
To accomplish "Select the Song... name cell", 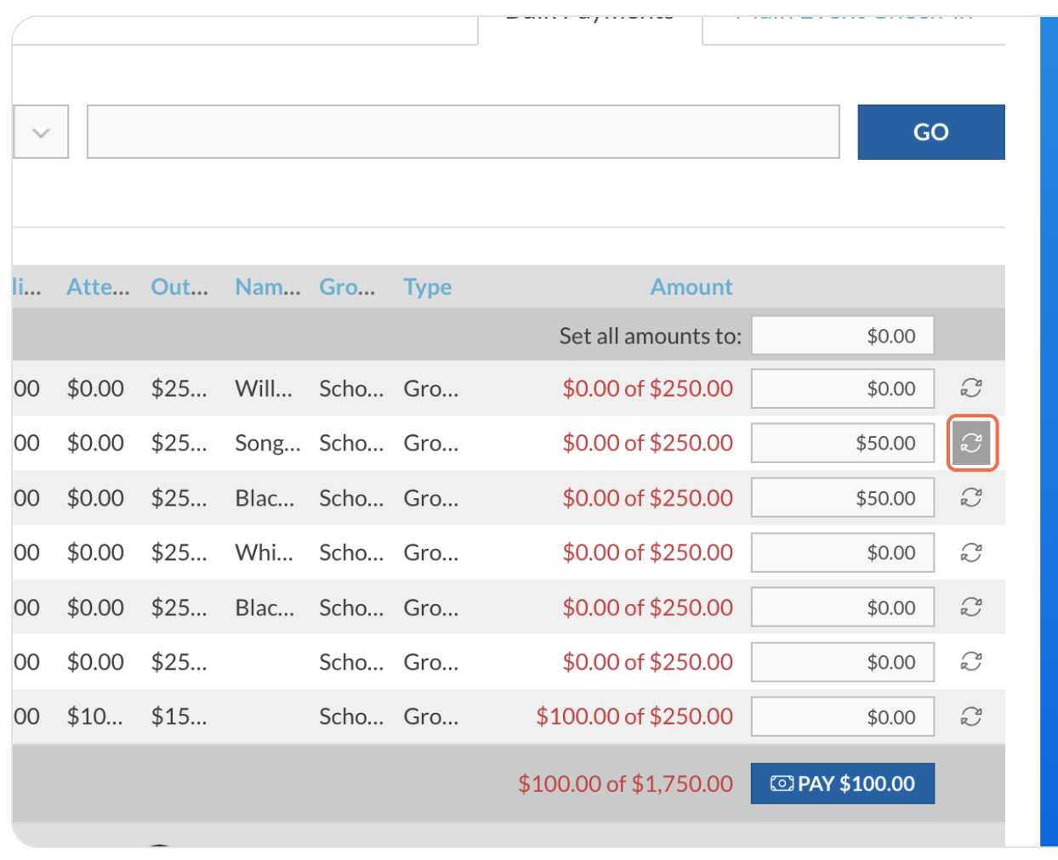I will pos(268,444).
